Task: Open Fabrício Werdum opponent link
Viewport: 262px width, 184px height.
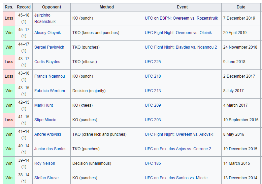Action: [50, 91]
